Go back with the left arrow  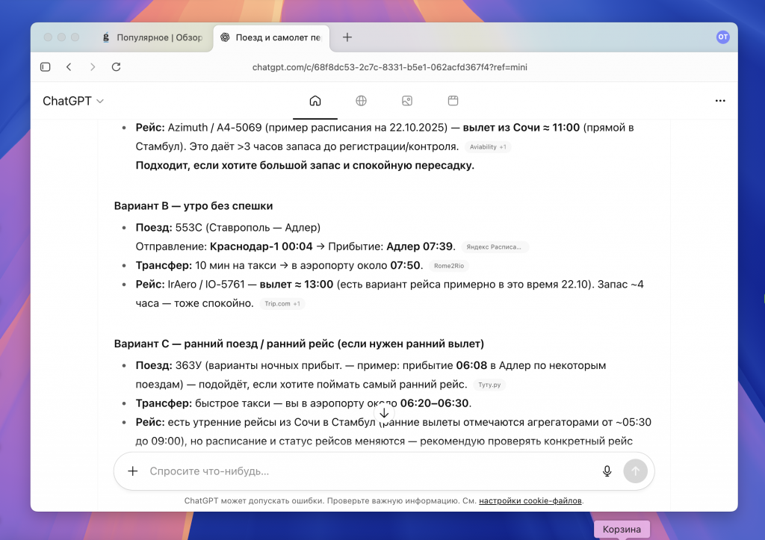(x=69, y=66)
